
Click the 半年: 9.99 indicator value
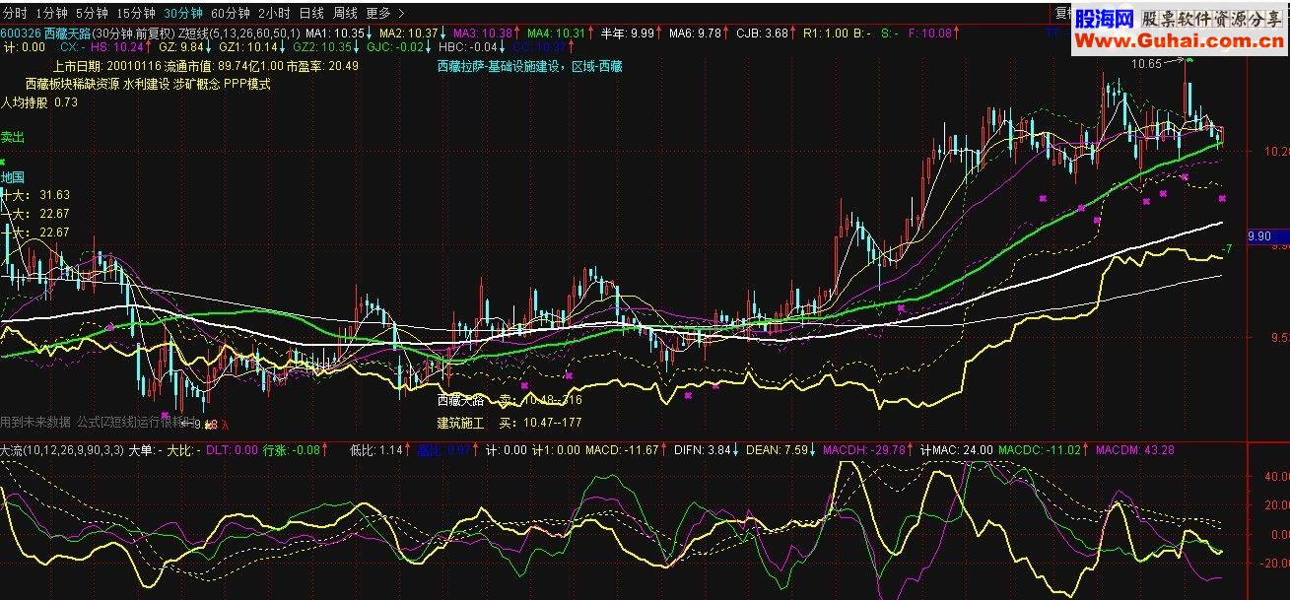click(627, 33)
